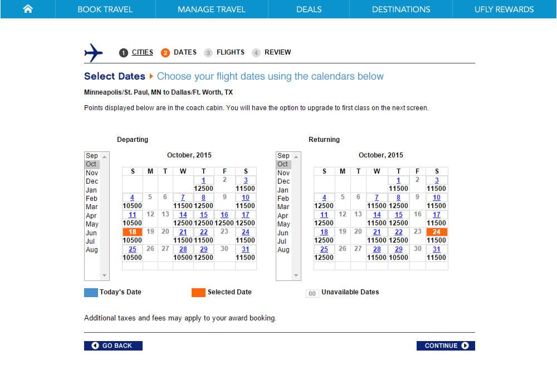Viewport: 557px width, 365px height.
Task: Click the Go Back button
Action: tap(113, 346)
